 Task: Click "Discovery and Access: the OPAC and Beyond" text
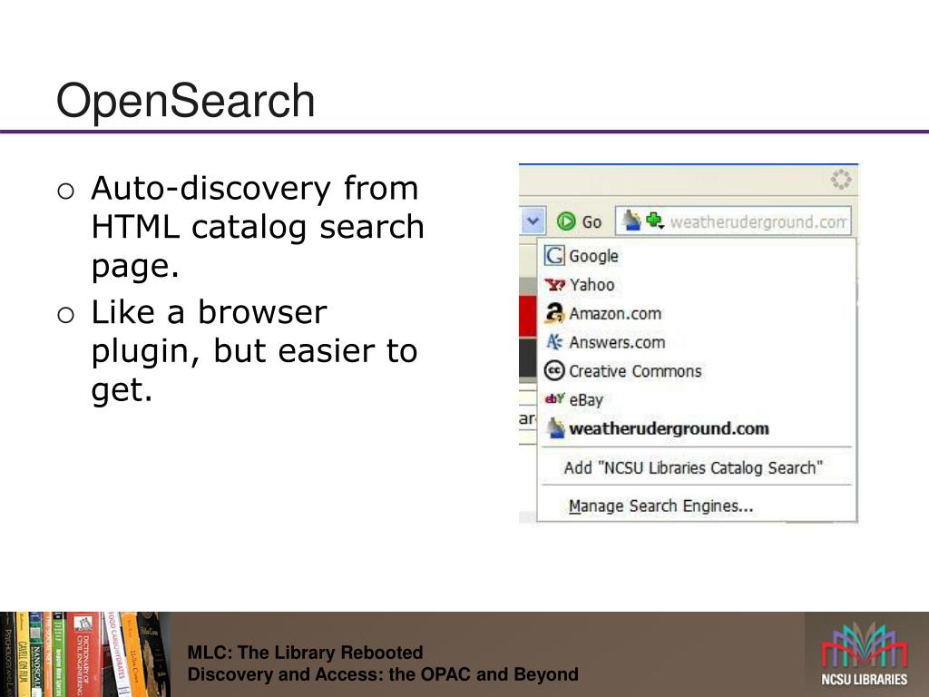[383, 674]
